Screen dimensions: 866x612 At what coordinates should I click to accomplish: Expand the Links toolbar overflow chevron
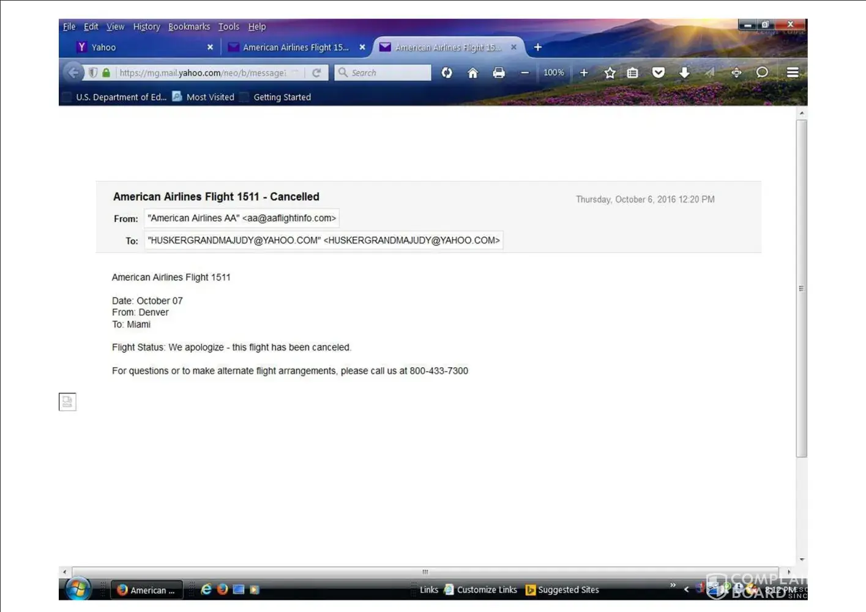pyautogui.click(x=673, y=586)
